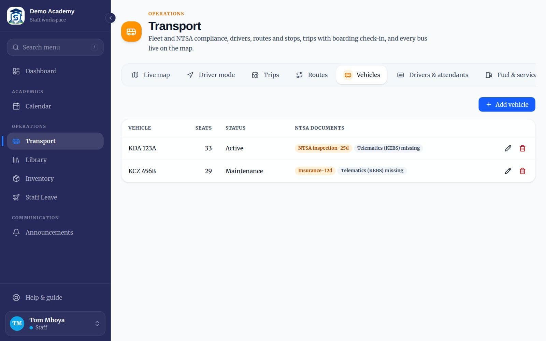This screenshot has width=546, height=341.
Task: Click the TM user avatar
Action: point(17,323)
